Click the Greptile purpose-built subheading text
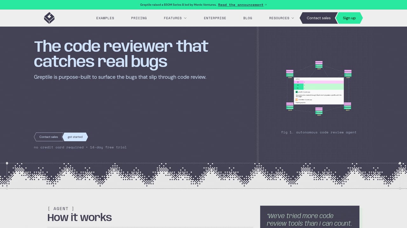407x228 pixels. click(x=120, y=77)
